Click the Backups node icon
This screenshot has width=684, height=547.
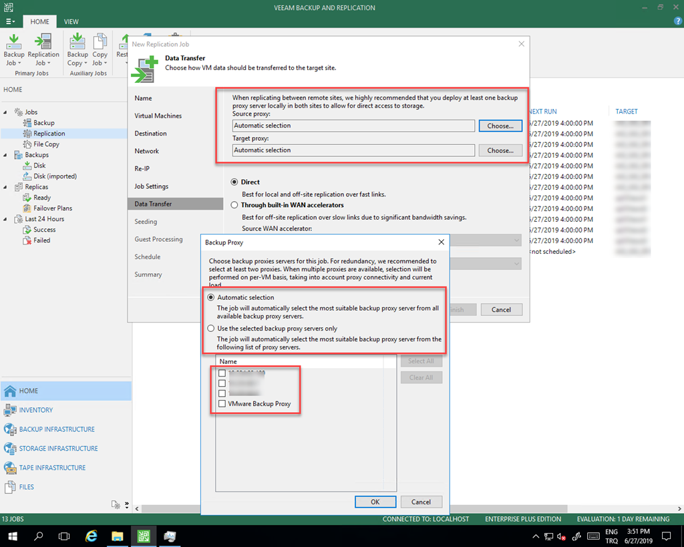18,155
